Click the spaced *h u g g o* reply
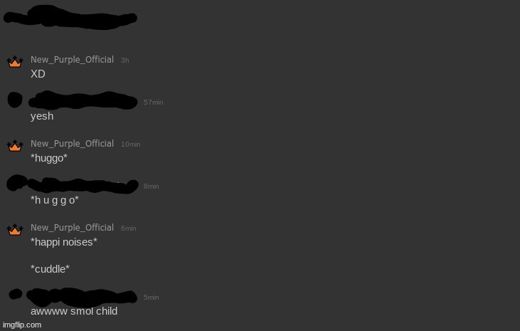The width and height of the screenshot is (520, 331). [54, 200]
